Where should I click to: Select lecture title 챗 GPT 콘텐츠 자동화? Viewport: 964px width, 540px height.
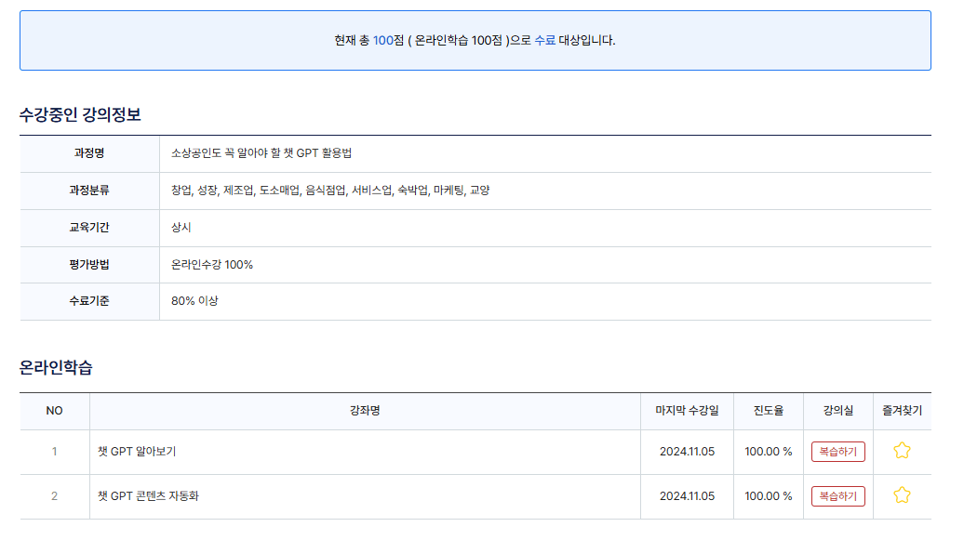click(148, 496)
